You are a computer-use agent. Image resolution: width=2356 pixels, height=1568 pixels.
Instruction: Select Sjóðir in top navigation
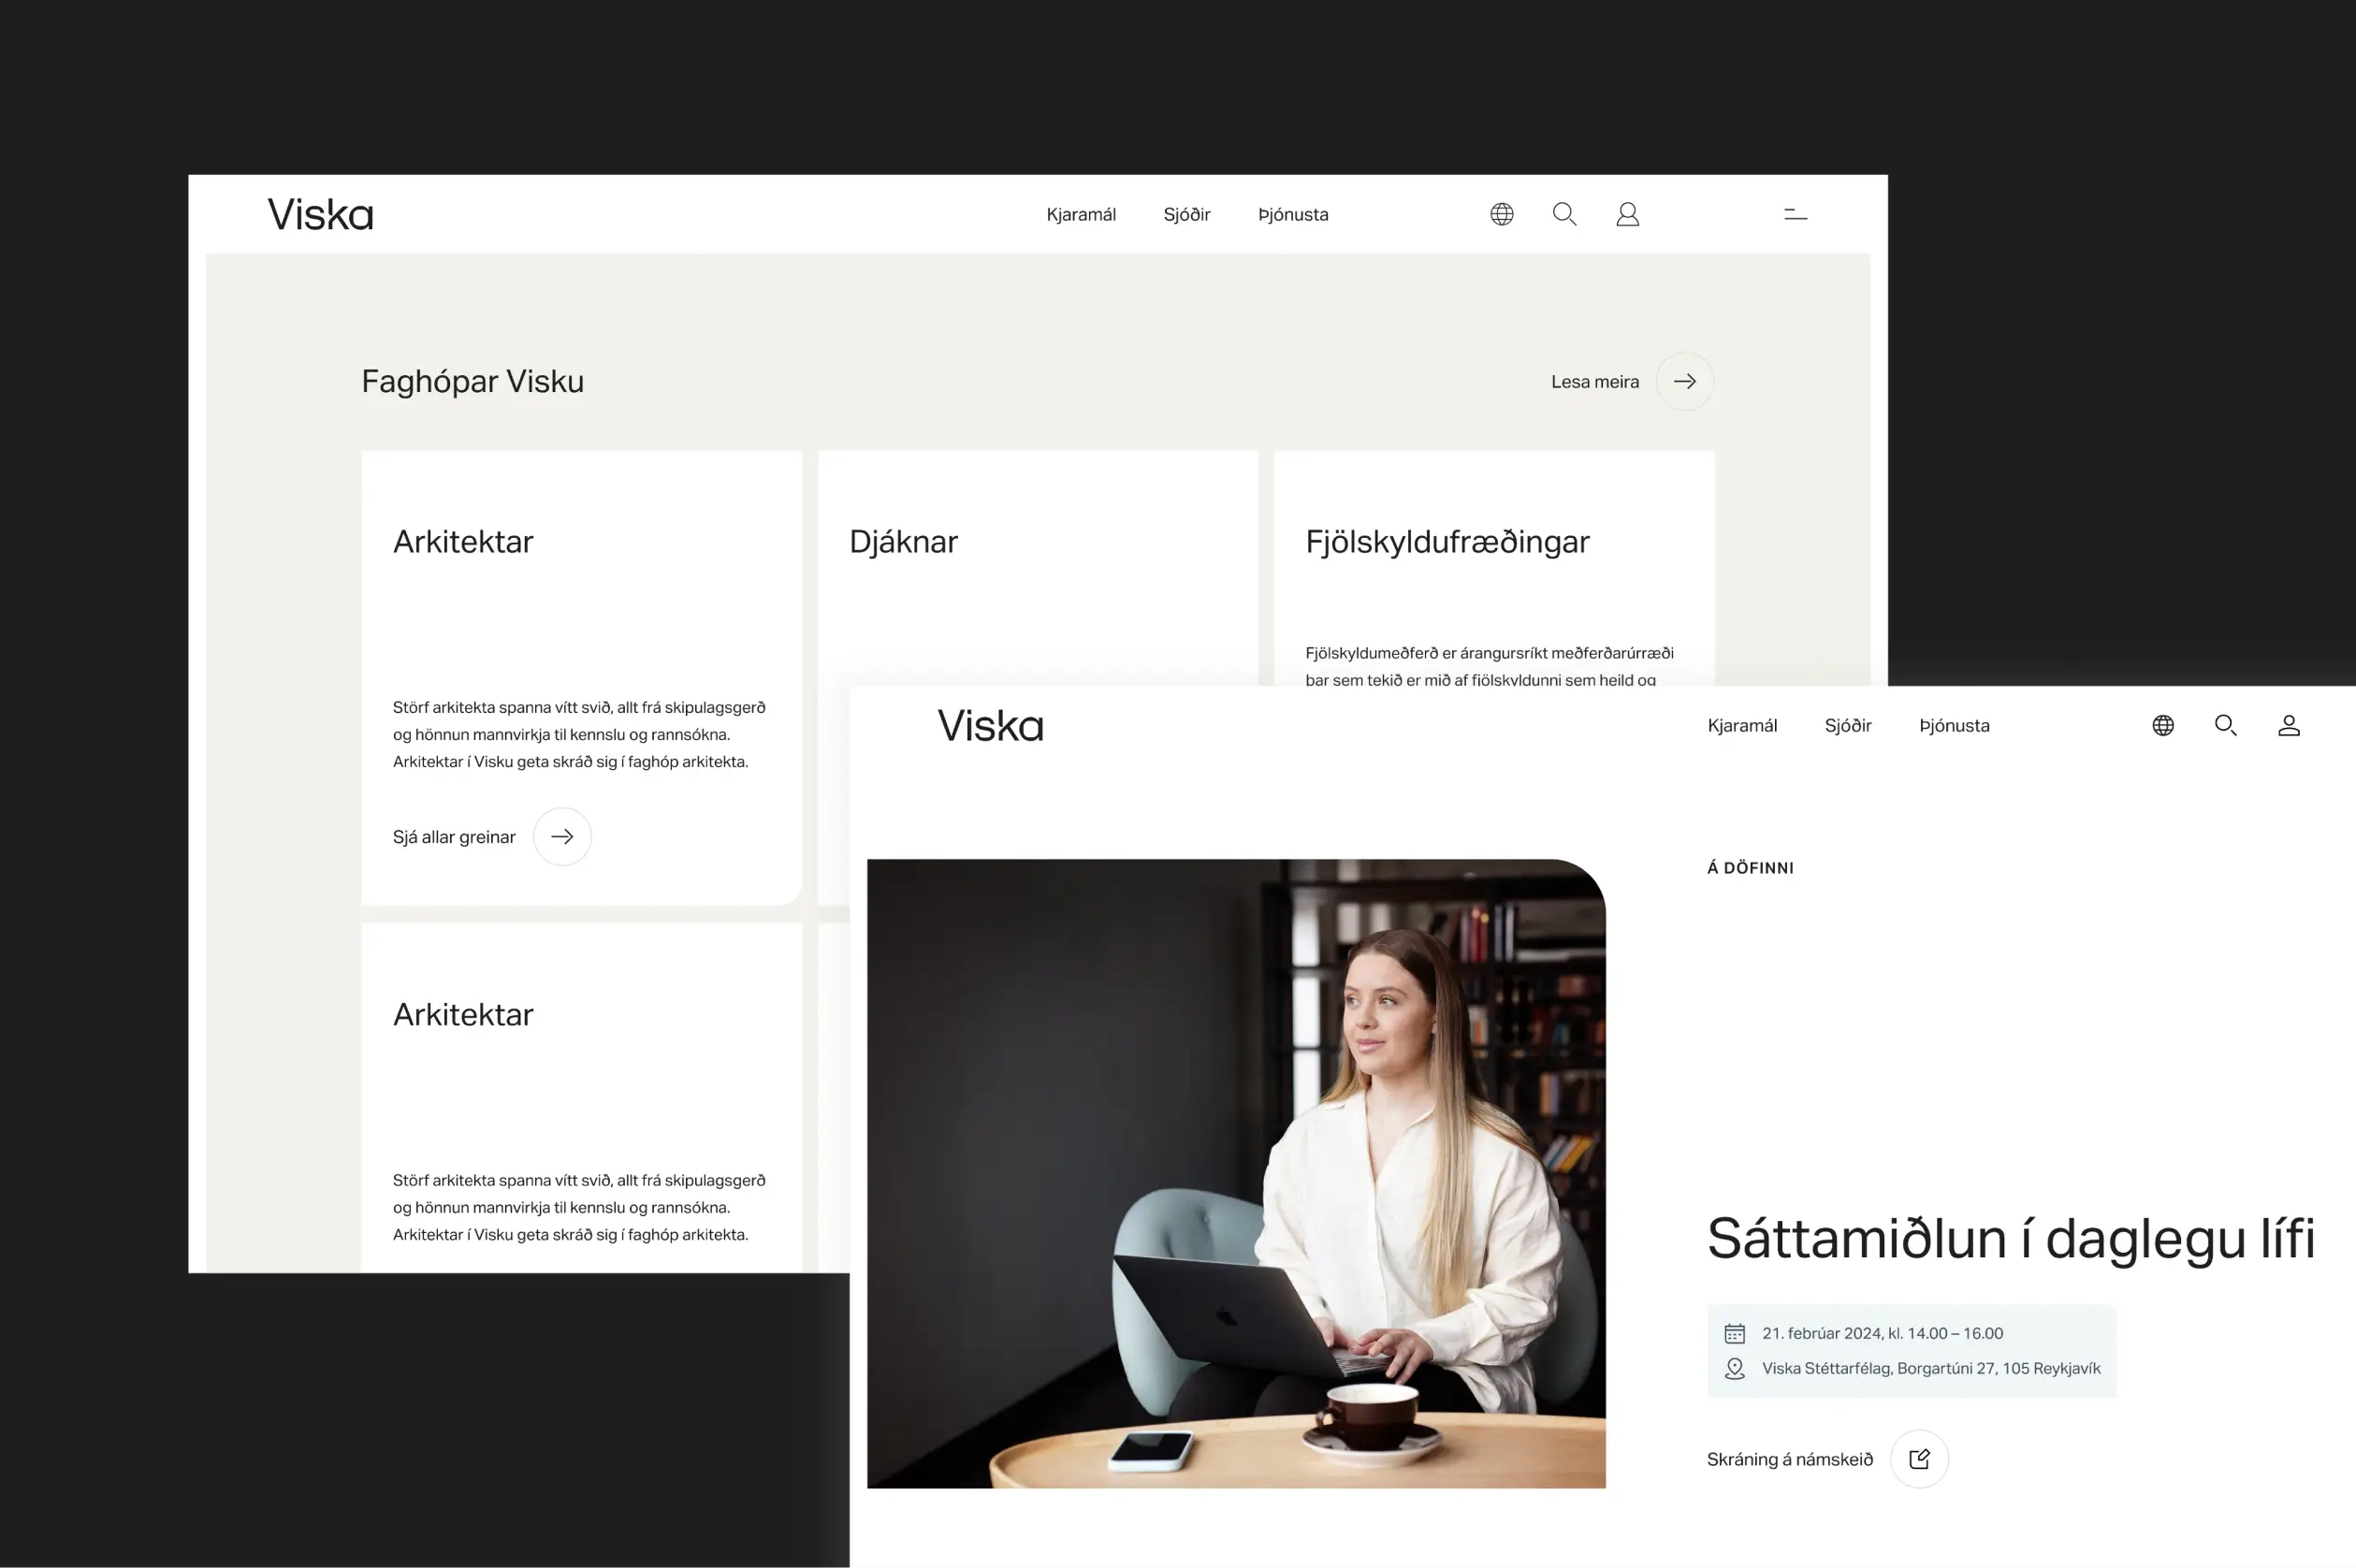[x=1186, y=214]
